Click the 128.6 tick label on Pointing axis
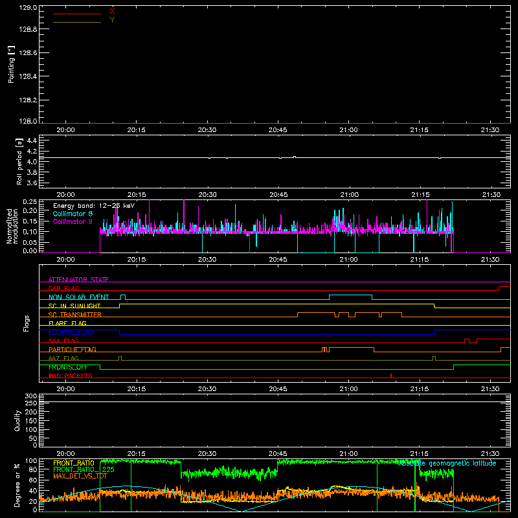 (x=28, y=53)
